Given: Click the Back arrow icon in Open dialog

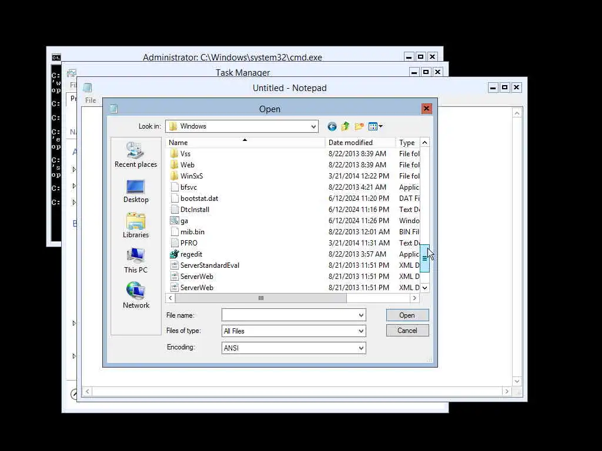Looking at the screenshot, I should [332, 126].
